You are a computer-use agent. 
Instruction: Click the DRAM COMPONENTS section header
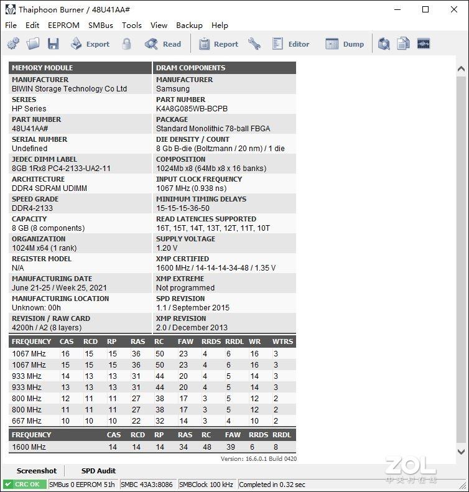tap(225, 68)
